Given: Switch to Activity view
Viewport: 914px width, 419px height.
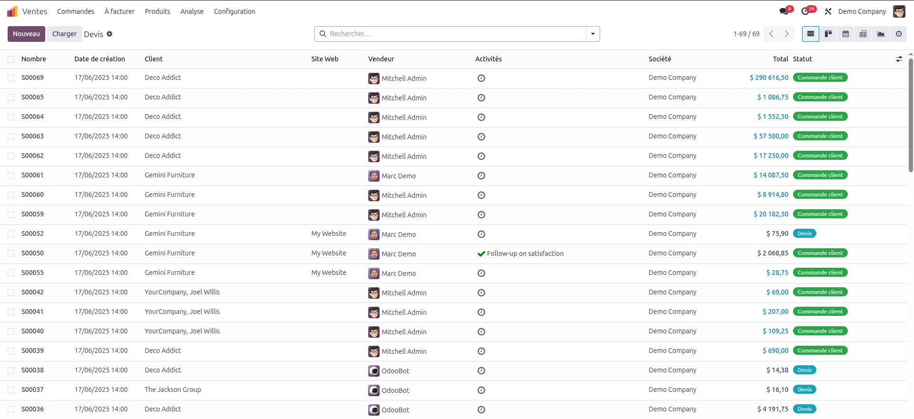Looking at the screenshot, I should coord(898,34).
